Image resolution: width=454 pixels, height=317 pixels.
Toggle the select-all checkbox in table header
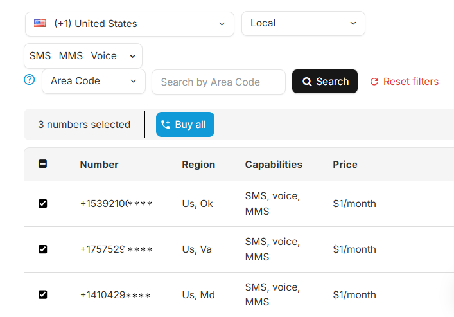[43, 164]
